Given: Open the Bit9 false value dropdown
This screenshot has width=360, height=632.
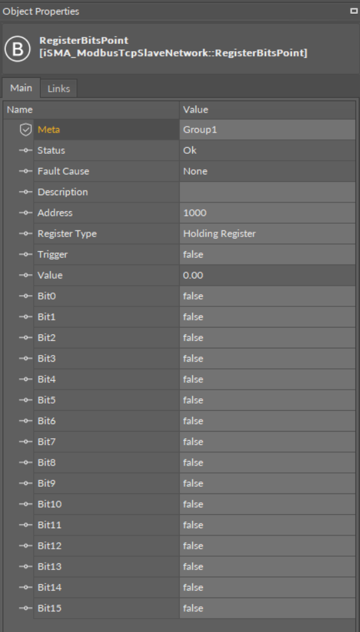Looking at the screenshot, I should click(x=268, y=483).
